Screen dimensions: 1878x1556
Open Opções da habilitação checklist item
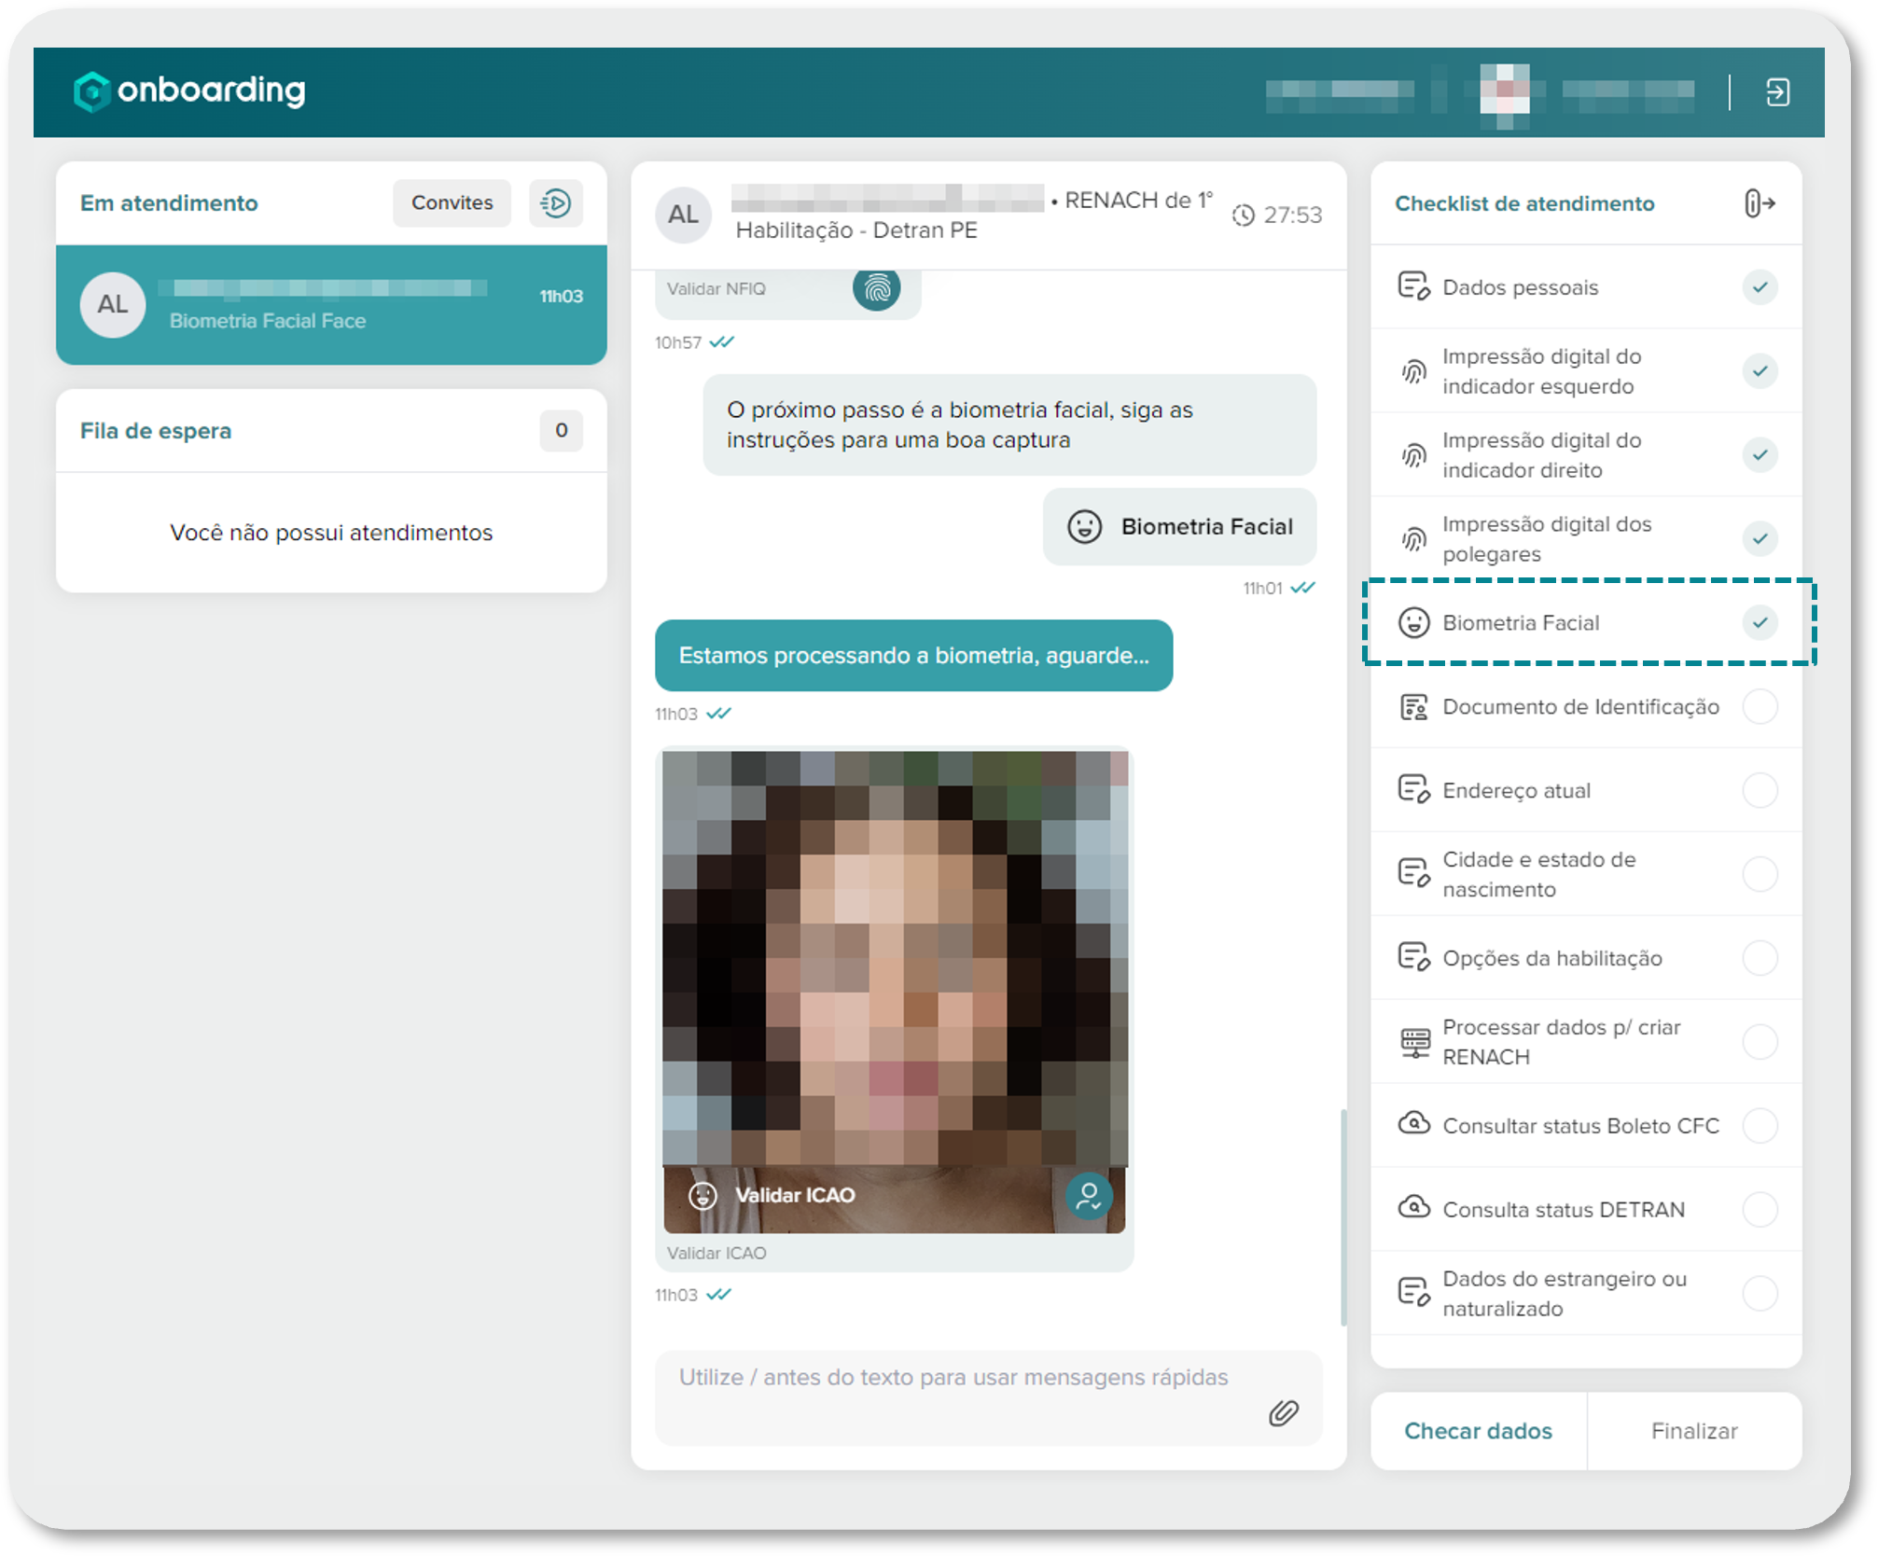tap(1551, 959)
